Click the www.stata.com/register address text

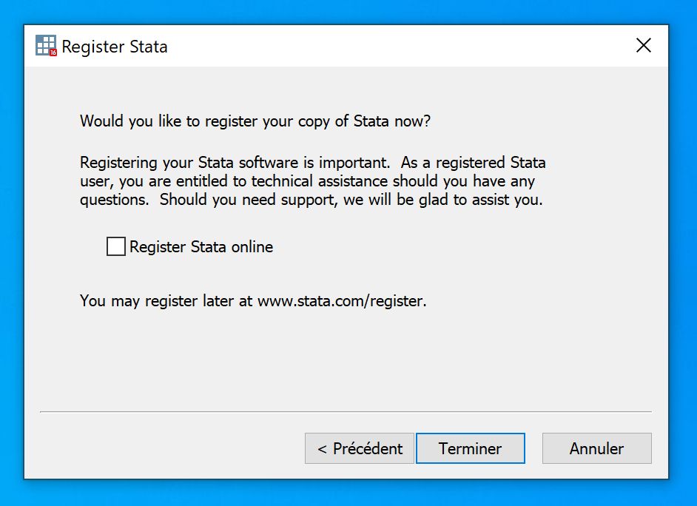(x=341, y=301)
